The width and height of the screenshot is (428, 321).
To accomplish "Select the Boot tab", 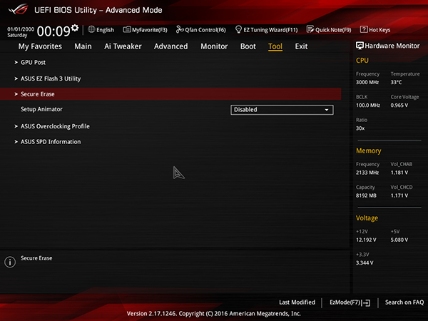I will click(x=248, y=46).
